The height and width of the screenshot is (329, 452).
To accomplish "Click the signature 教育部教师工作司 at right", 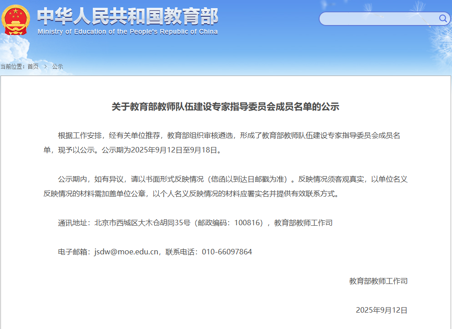I will (378, 281).
